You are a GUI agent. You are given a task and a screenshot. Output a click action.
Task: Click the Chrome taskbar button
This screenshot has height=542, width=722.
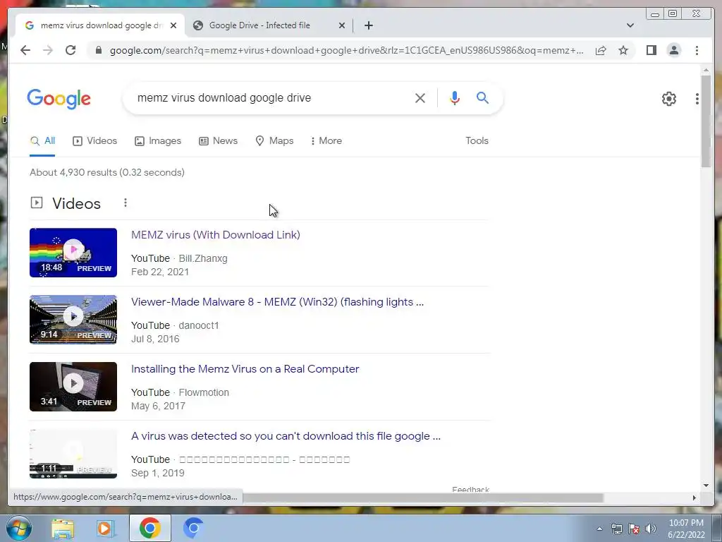(x=149, y=528)
